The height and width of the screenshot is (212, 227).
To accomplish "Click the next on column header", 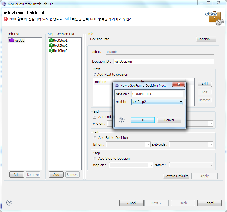I will 101,82.
